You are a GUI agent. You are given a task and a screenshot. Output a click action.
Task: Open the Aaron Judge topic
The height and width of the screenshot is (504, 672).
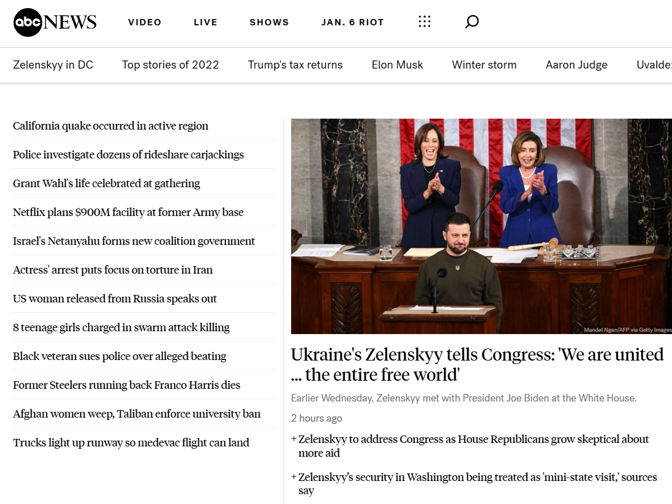(x=576, y=65)
